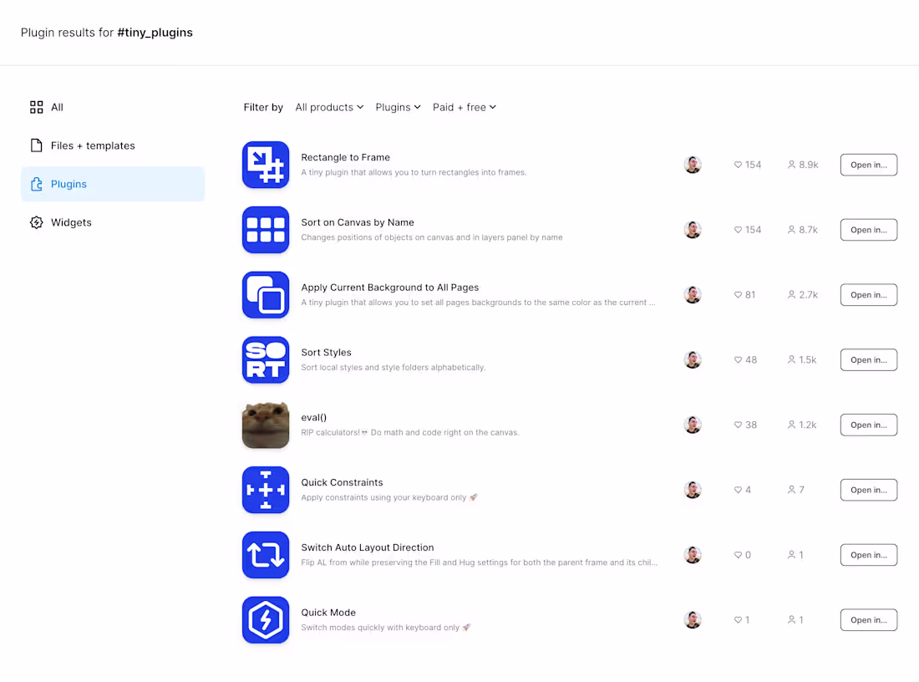The height and width of the screenshot is (682, 919).
Task: Click the Switch Auto Layout Direction icon
Action: 266,554
